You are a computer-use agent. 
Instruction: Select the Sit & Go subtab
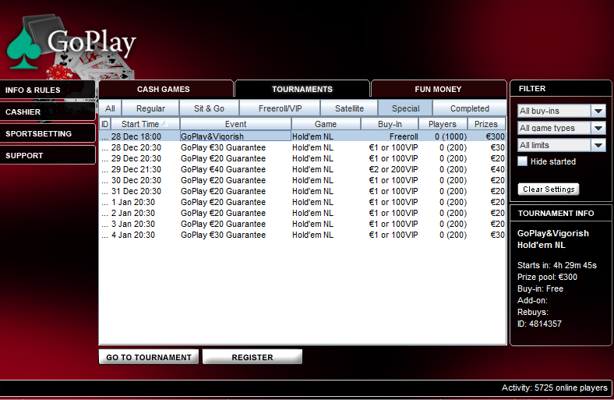209,108
